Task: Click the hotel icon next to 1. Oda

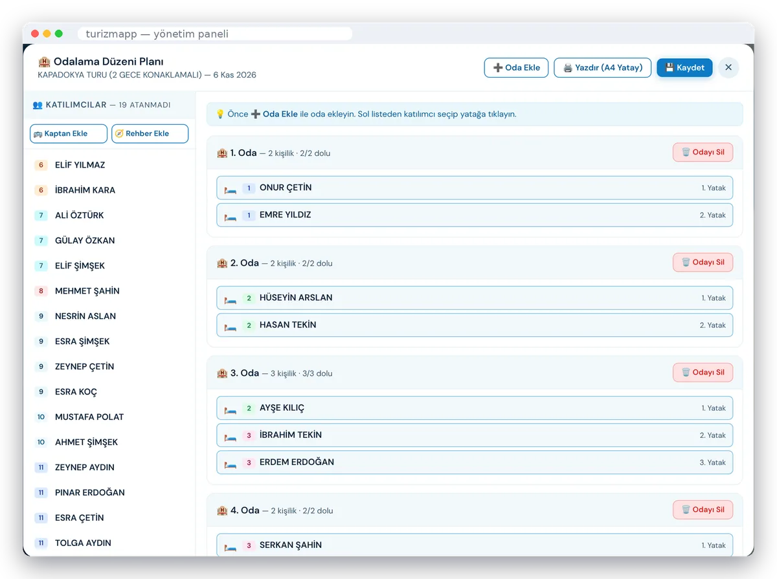Action: point(222,153)
